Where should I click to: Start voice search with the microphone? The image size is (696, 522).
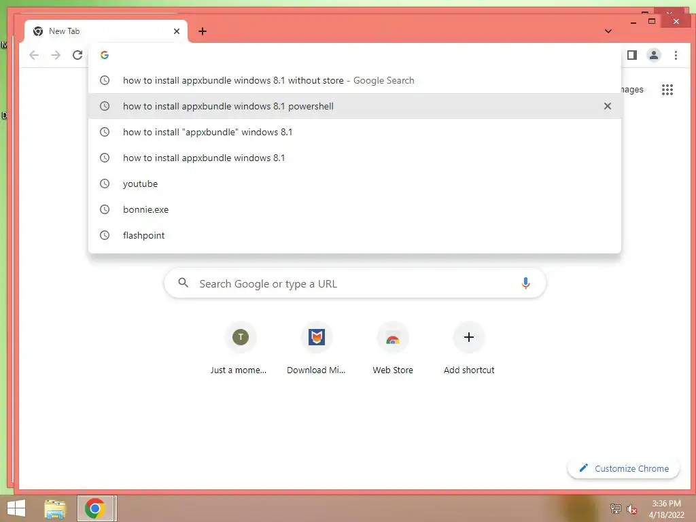click(x=525, y=283)
